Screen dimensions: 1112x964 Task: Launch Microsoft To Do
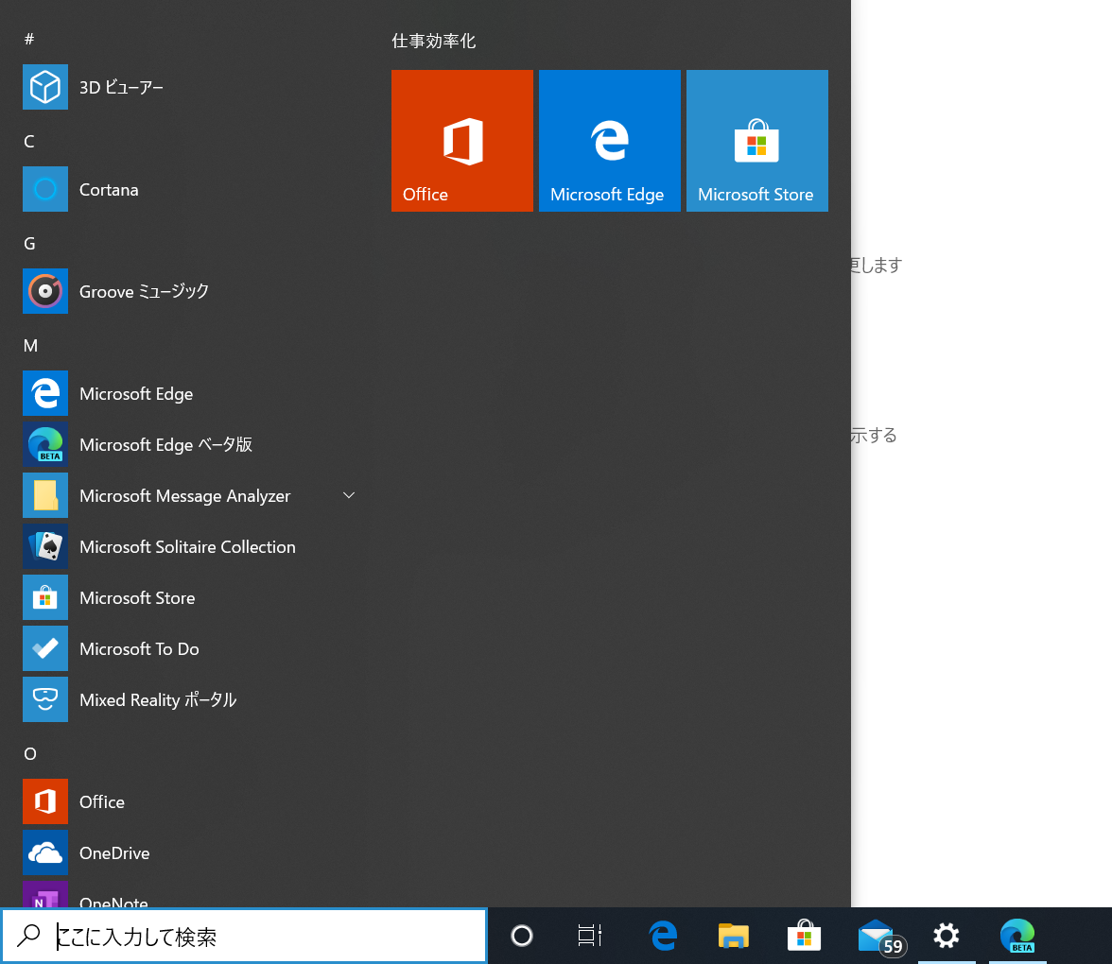(191, 648)
